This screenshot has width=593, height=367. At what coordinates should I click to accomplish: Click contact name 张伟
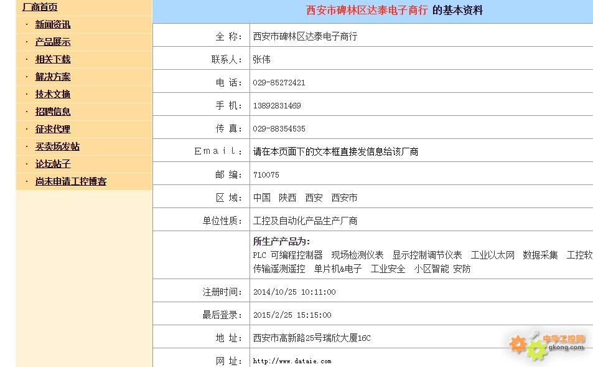tap(262, 59)
